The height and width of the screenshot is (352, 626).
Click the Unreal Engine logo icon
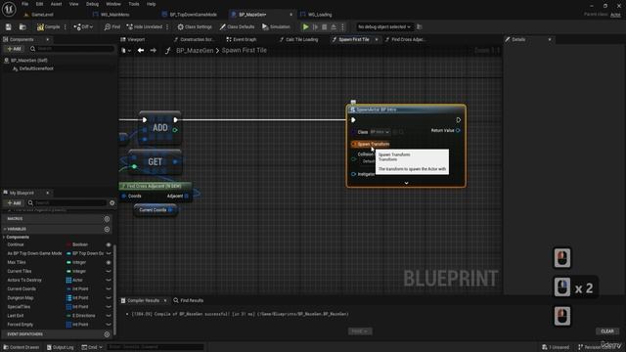tap(9, 9)
